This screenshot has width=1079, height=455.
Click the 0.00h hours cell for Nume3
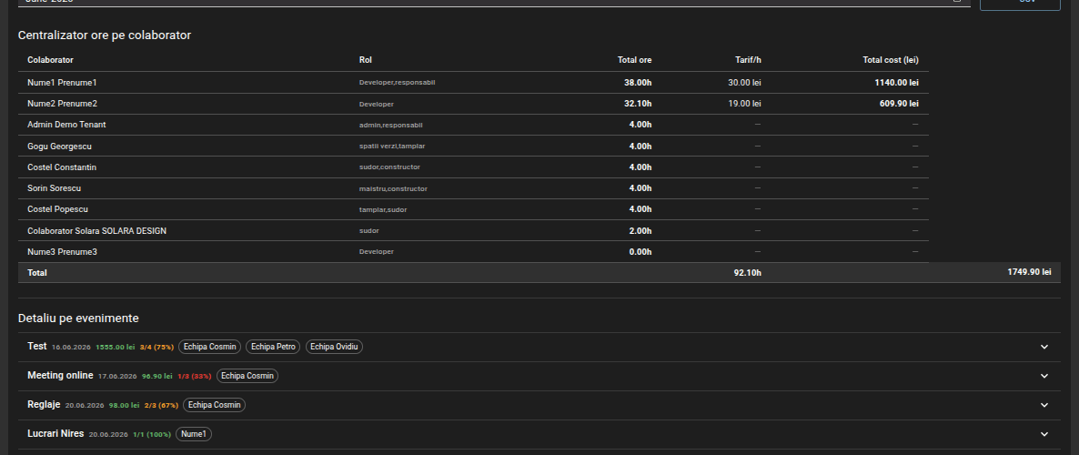tap(640, 252)
